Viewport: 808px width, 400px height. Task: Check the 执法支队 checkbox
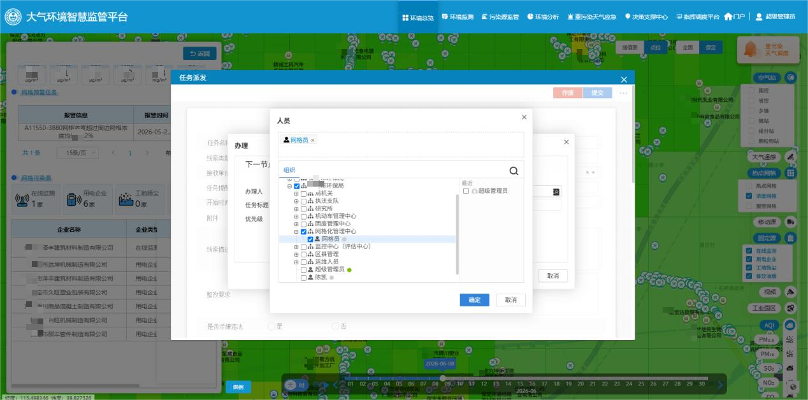click(303, 201)
